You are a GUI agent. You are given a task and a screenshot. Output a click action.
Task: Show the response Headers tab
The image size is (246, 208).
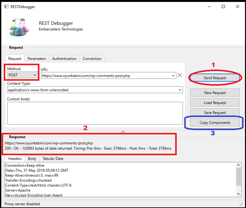pos(15,159)
